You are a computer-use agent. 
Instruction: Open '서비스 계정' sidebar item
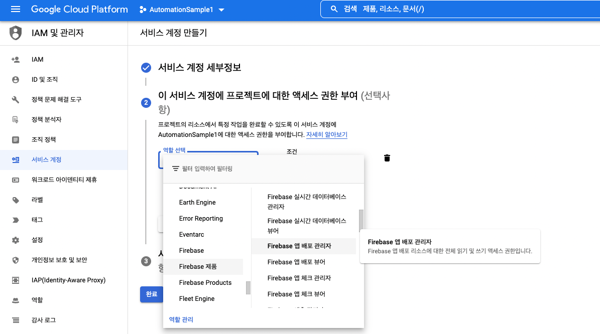[64, 160]
